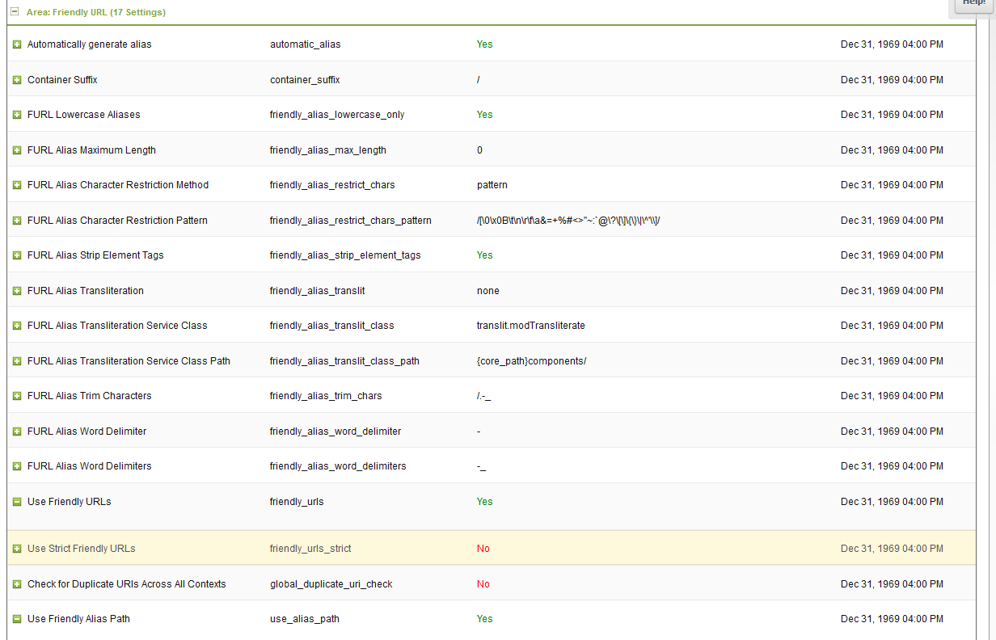Click plus icon beside FURL Lowercase Aliases

pos(17,115)
